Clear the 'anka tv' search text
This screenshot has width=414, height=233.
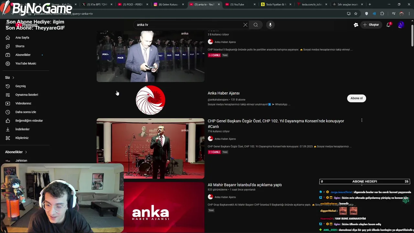click(245, 25)
